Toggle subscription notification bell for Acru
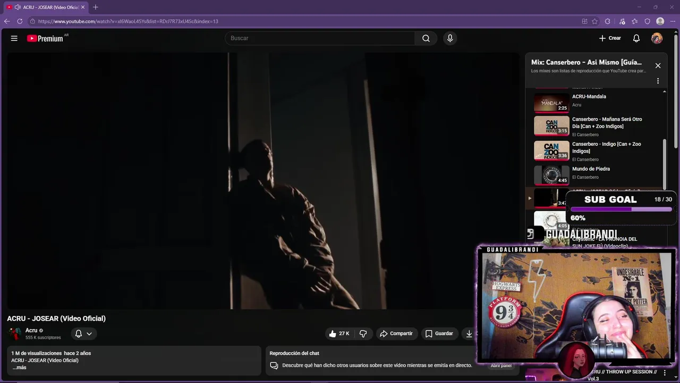Screen dimensions: 680x383 (79, 334)
